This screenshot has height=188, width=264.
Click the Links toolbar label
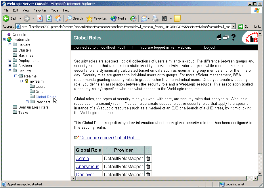click(x=257, y=26)
